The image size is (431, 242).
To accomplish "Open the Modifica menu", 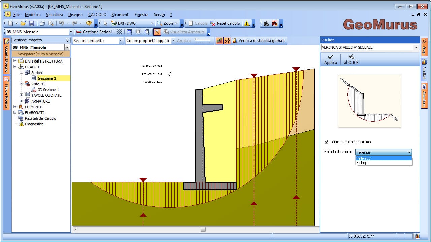I will tap(33, 15).
